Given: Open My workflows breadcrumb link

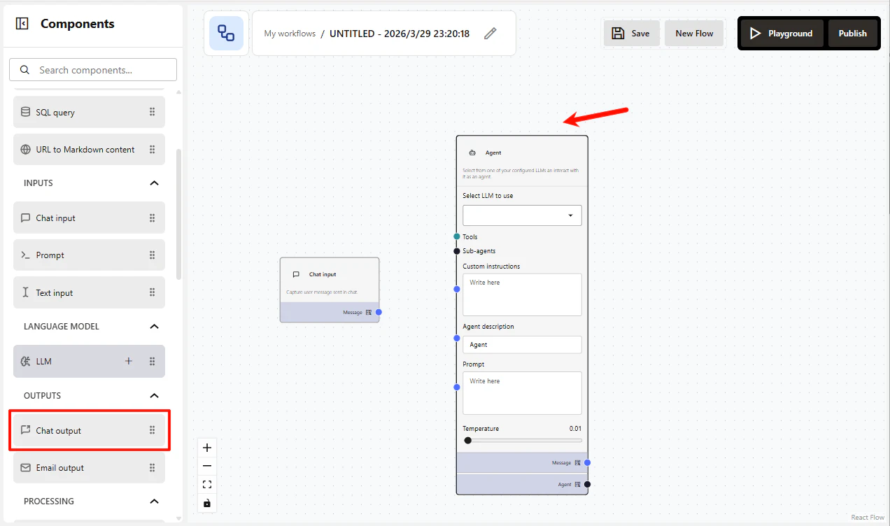Looking at the screenshot, I should [290, 34].
